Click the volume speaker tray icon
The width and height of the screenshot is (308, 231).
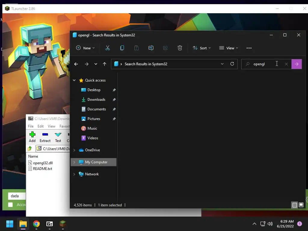[x=270, y=224]
